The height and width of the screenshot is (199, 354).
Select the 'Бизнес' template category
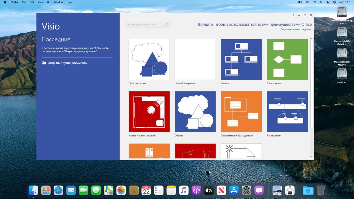241,59
